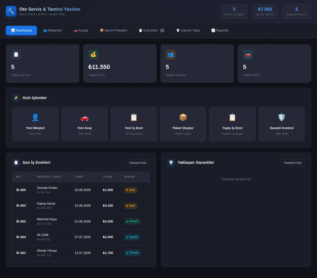Viewport: 317px width, 278px height.
Task: Click the TUTAR column header
Action: [108, 177]
